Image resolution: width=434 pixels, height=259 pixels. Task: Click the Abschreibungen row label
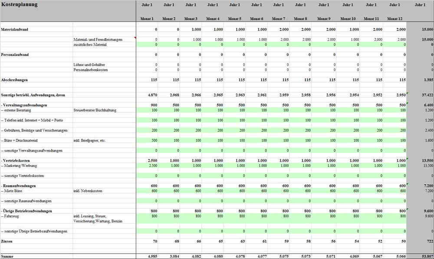14,80
